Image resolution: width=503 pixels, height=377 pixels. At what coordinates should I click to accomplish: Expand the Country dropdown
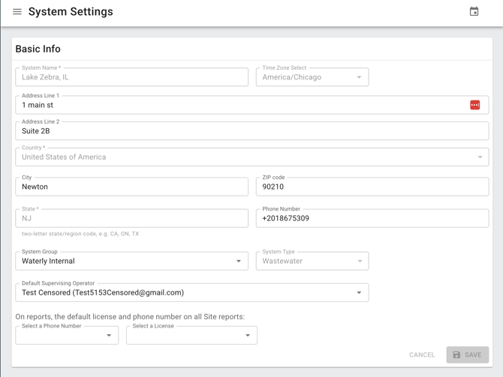pos(251,157)
